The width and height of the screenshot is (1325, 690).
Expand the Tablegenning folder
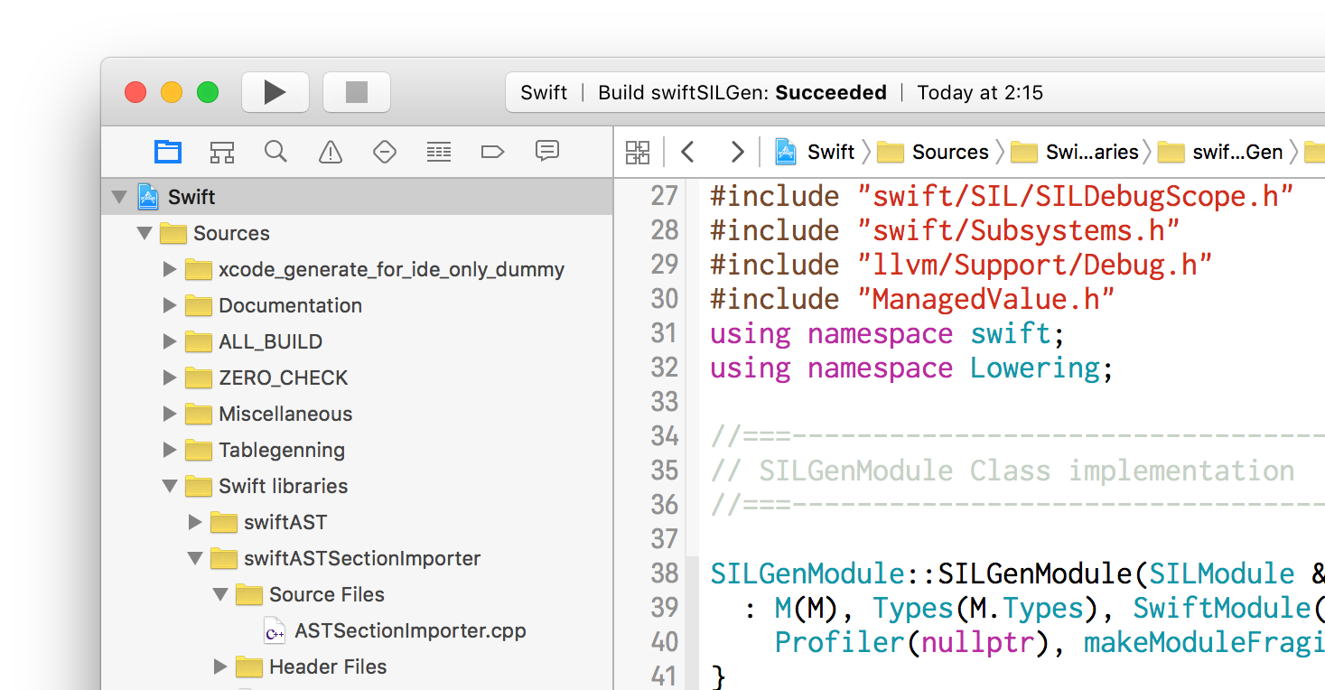[x=170, y=450]
